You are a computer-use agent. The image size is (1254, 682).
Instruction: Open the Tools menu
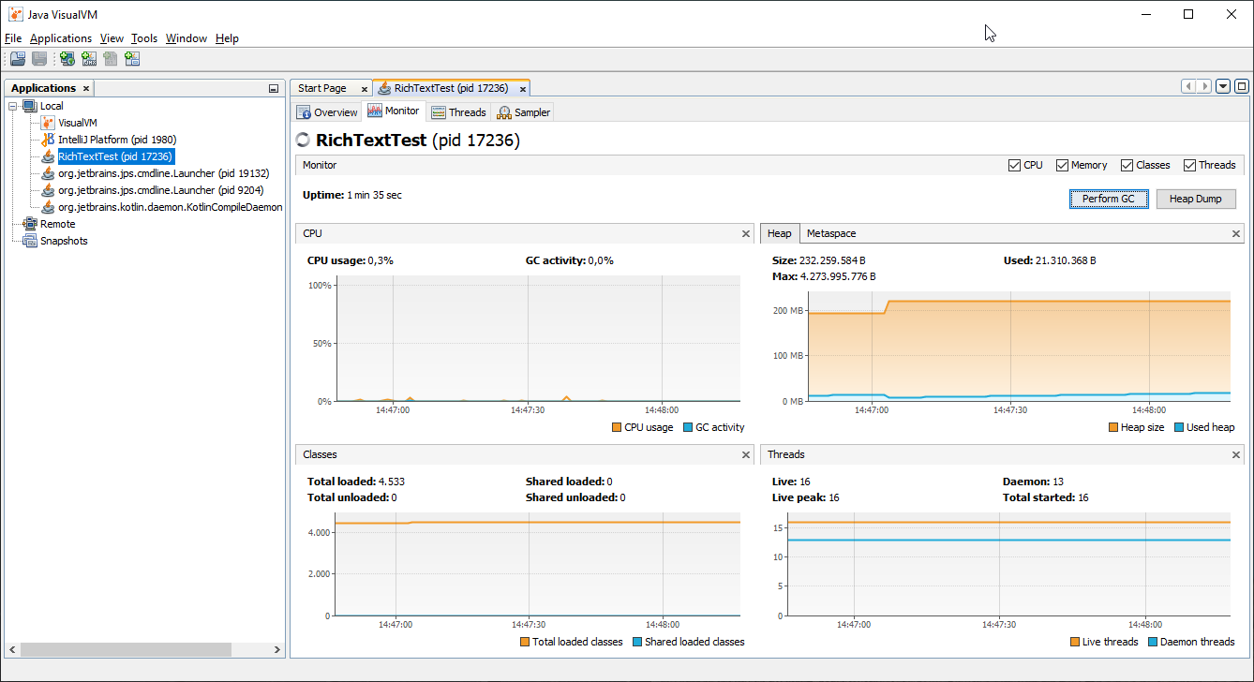(x=144, y=38)
